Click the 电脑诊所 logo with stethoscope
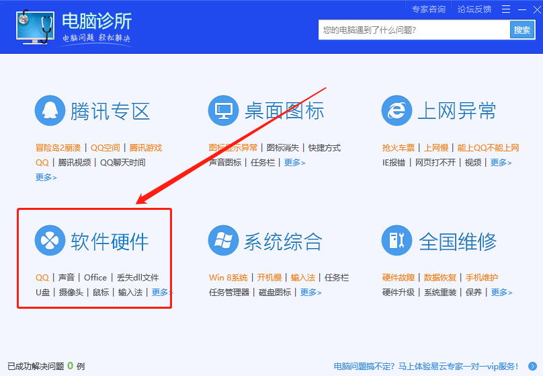The height and width of the screenshot is (376, 543). [35, 27]
